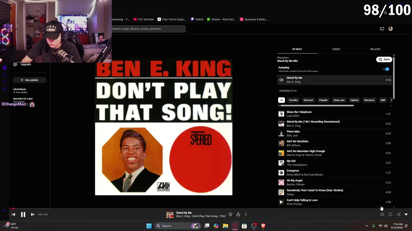The image size is (412, 231).
Task: Open Free Text to Speech bookmark
Action: (172, 19)
